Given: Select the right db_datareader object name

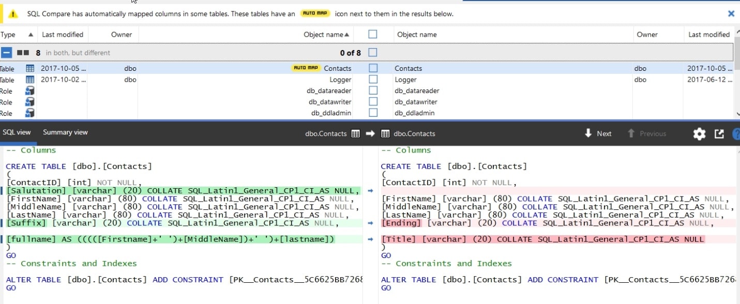Looking at the screenshot, I should pyautogui.click(x=416, y=91).
